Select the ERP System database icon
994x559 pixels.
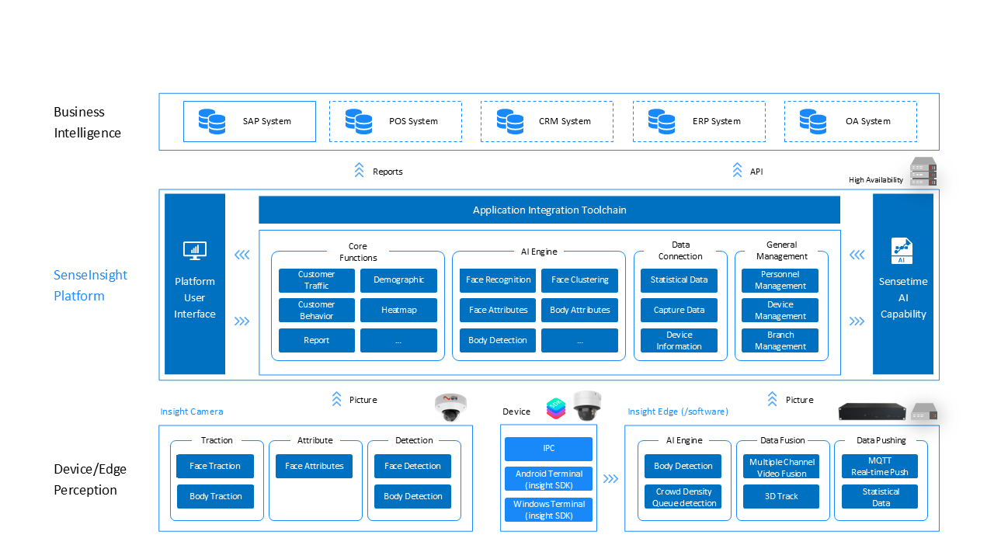(662, 121)
